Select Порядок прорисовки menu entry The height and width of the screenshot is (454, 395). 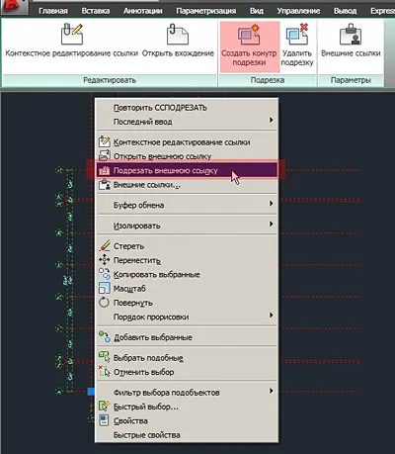187,317
